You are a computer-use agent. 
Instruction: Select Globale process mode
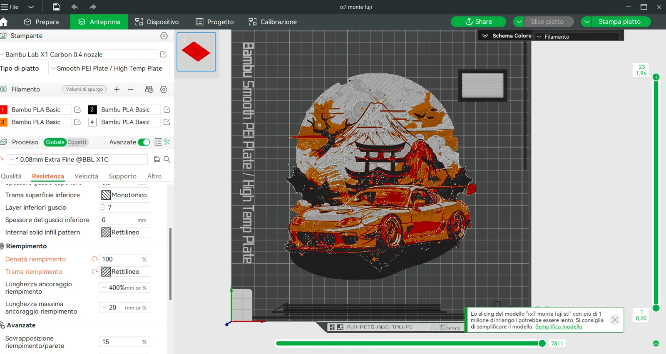55,142
